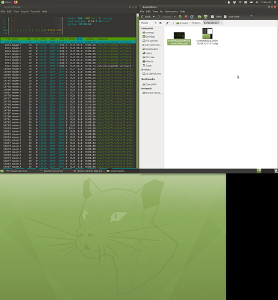
Task: Reload the ScreenShots folder view
Action: pos(192,17)
